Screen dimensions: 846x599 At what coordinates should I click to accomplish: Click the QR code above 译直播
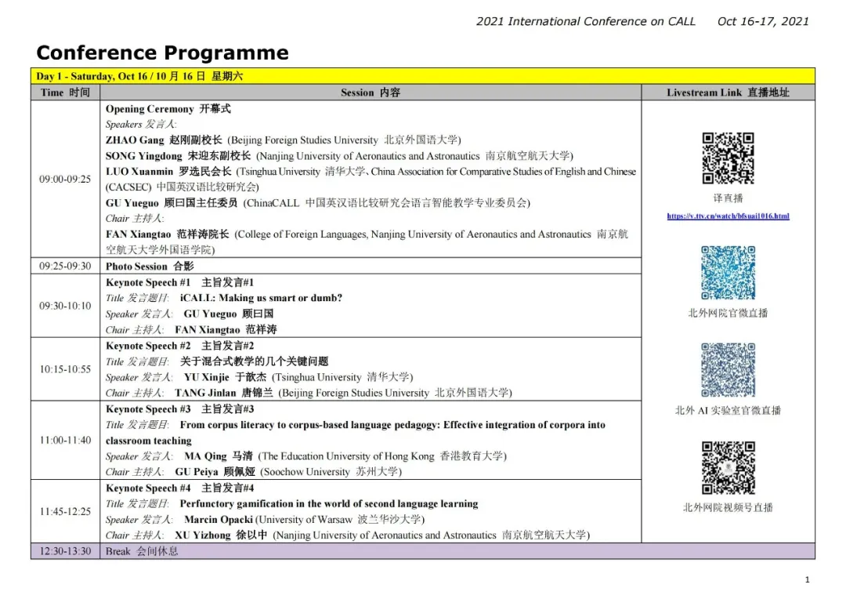pos(728,158)
